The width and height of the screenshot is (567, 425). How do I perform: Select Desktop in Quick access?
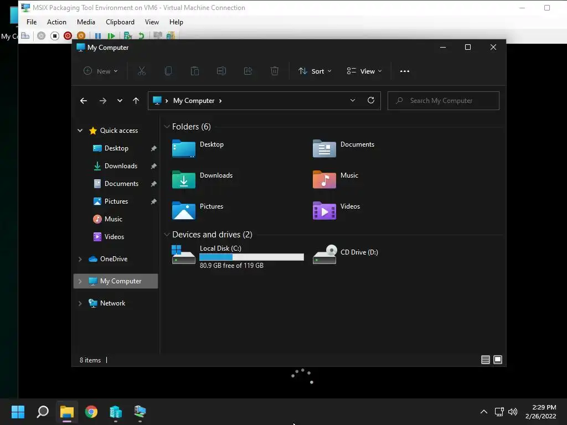coord(116,148)
